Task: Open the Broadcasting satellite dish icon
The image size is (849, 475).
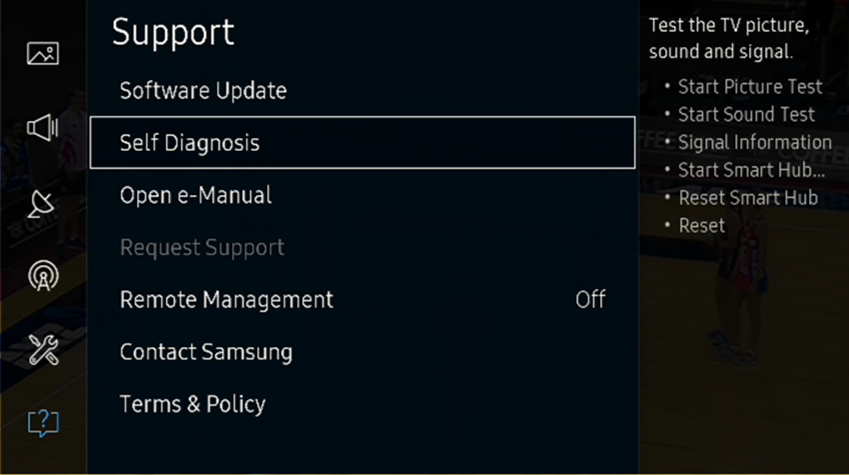Action: pos(42,203)
